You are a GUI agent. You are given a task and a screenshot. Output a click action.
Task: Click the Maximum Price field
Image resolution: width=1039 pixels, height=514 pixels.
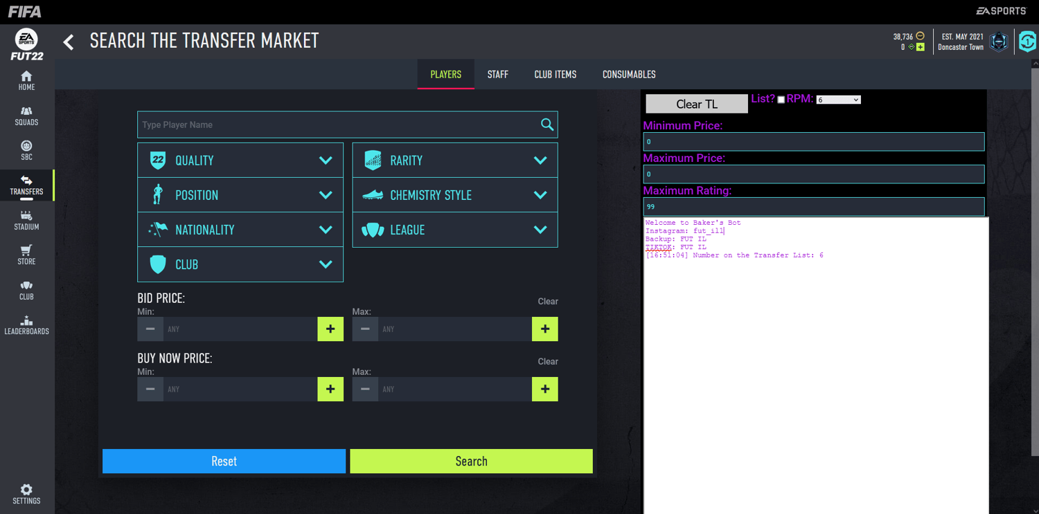[x=814, y=174]
